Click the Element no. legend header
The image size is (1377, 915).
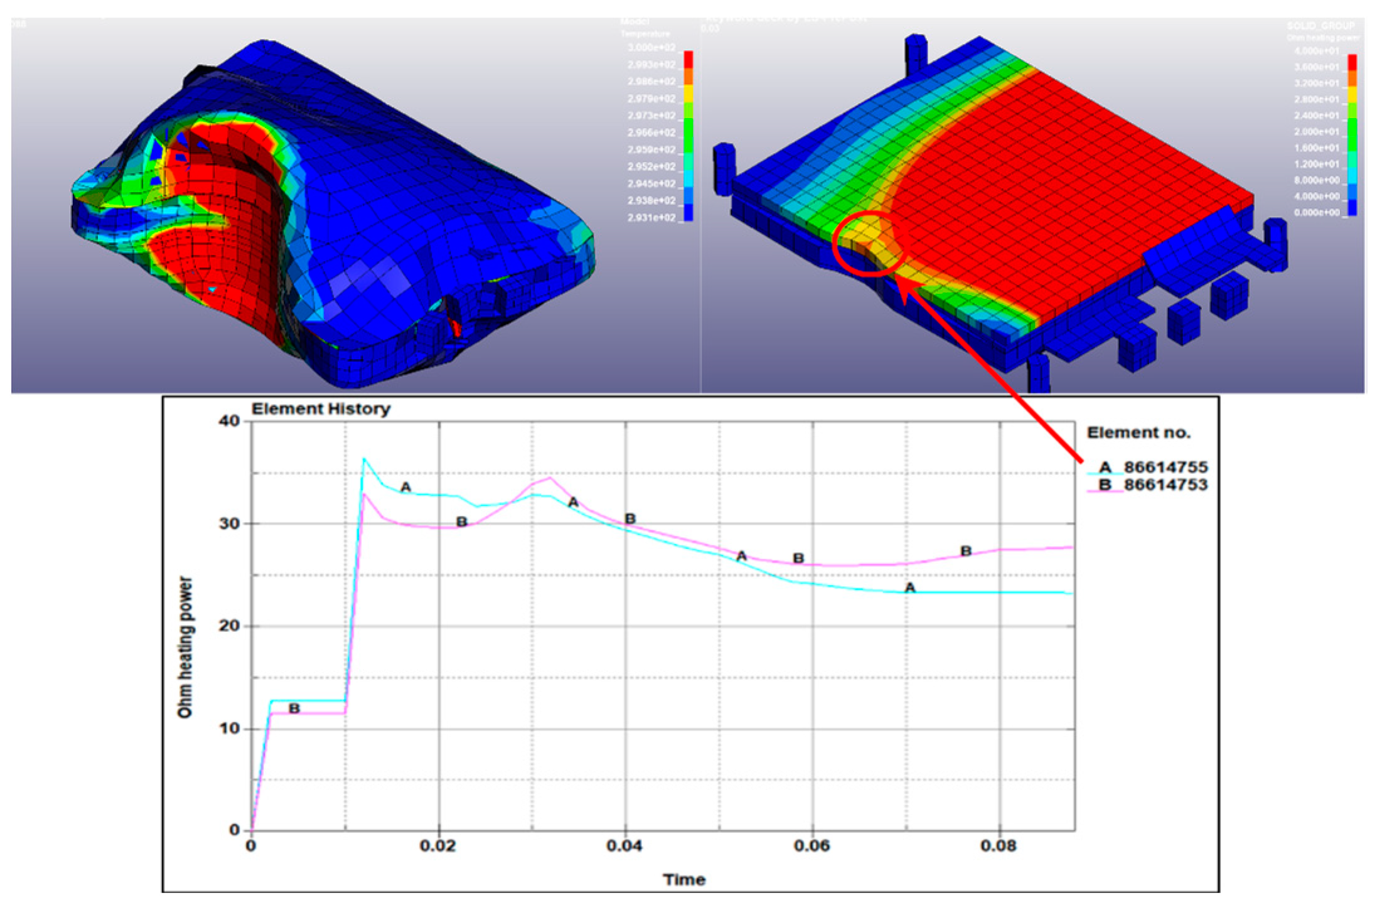(1139, 433)
